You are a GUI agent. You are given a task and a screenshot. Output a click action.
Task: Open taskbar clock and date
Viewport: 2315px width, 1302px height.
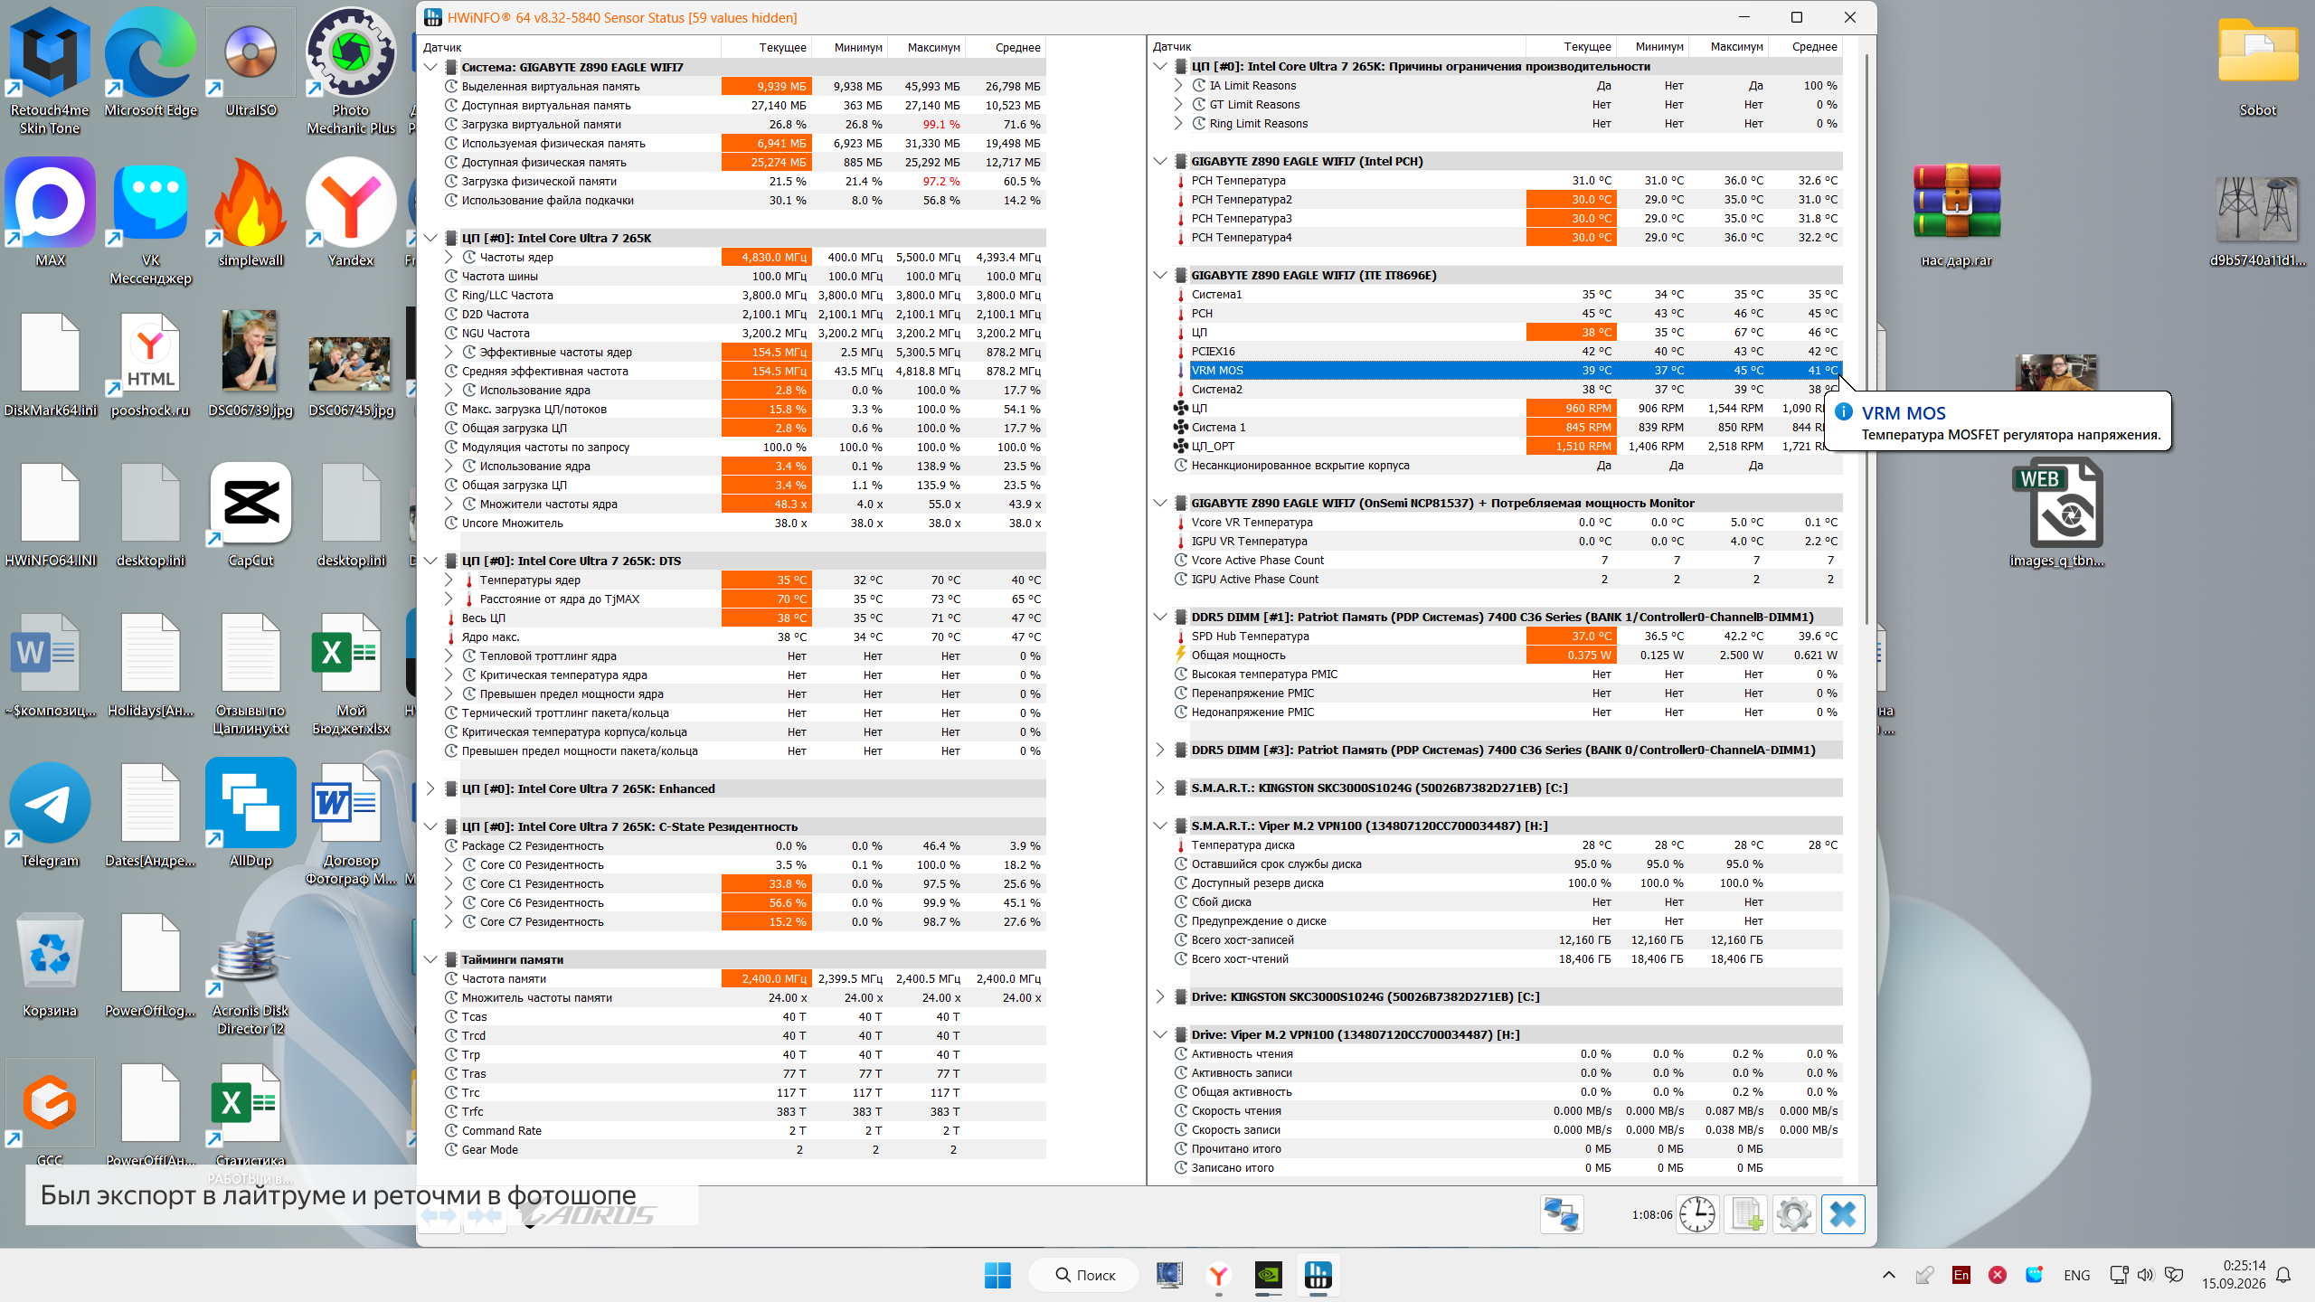(x=2233, y=1275)
